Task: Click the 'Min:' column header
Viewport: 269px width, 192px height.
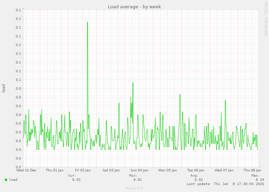Action: [x=133, y=176]
